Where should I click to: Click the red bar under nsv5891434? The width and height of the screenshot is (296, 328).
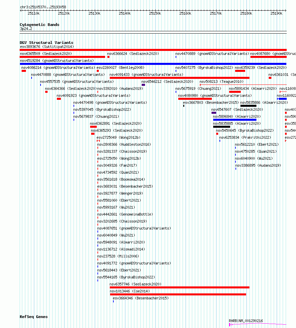235,92
